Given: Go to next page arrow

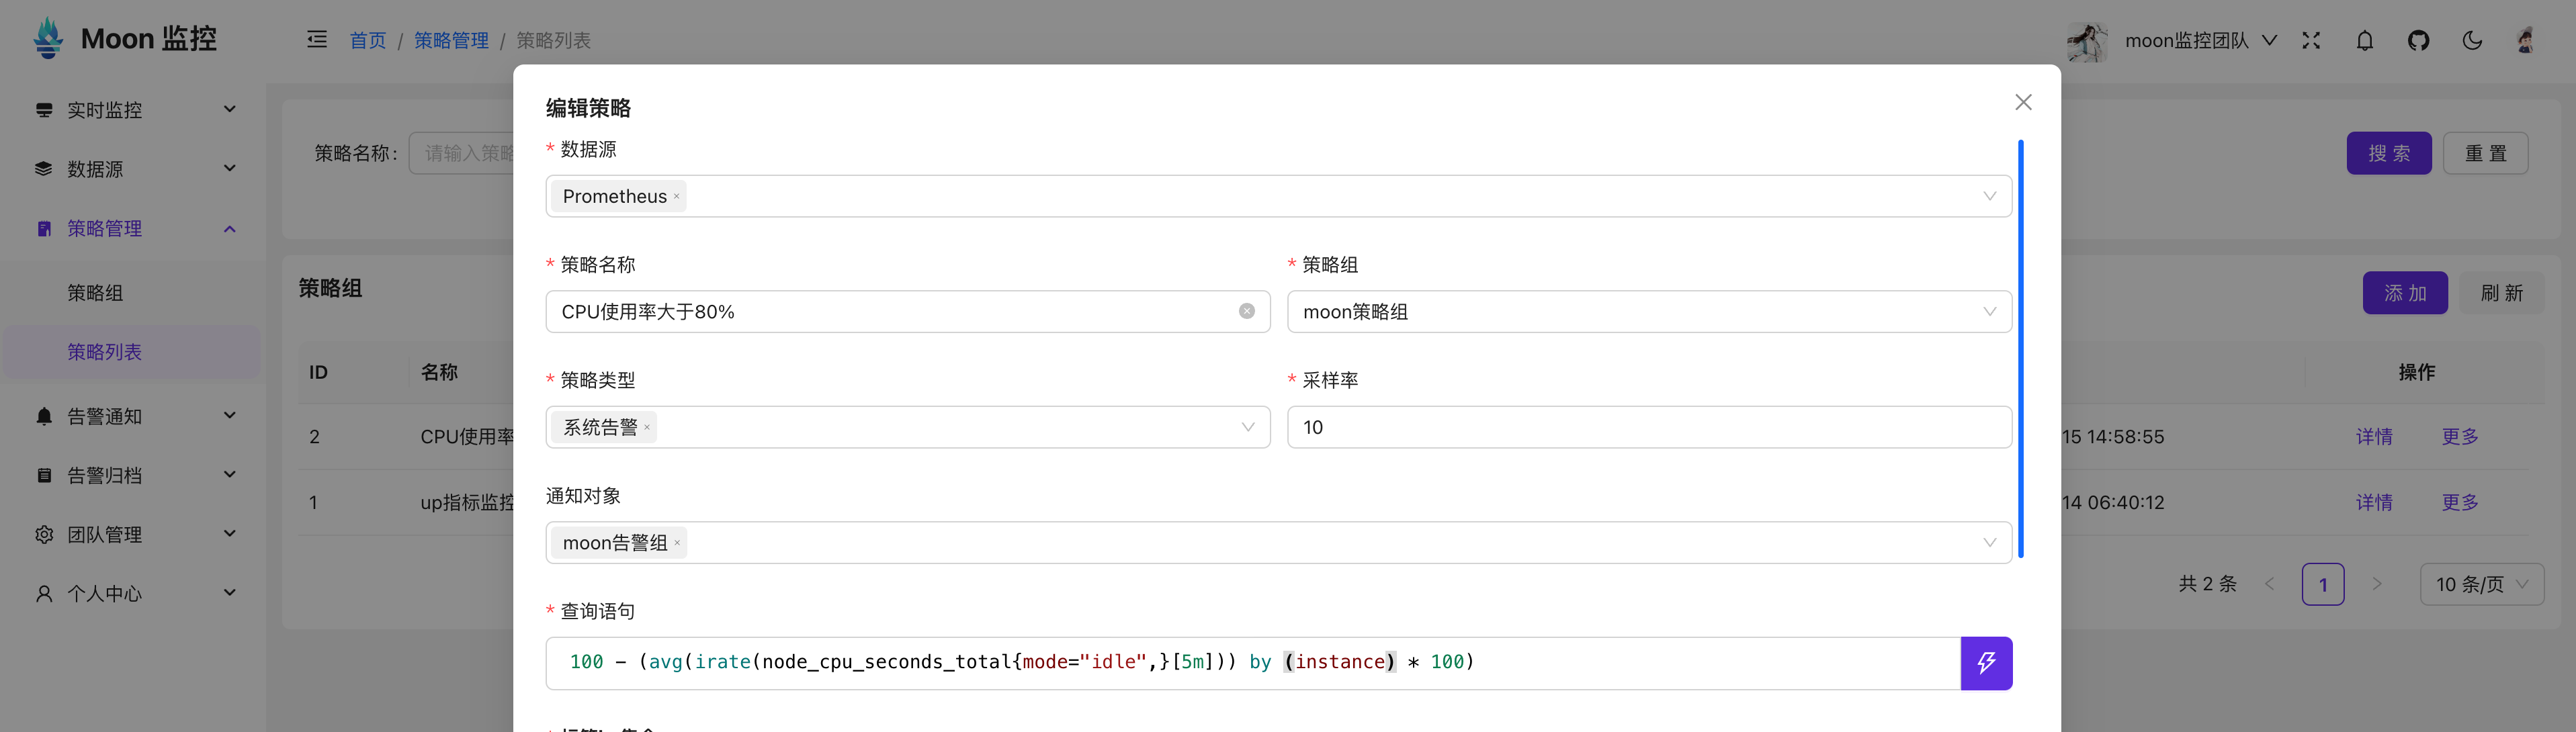Looking at the screenshot, I should [2377, 584].
